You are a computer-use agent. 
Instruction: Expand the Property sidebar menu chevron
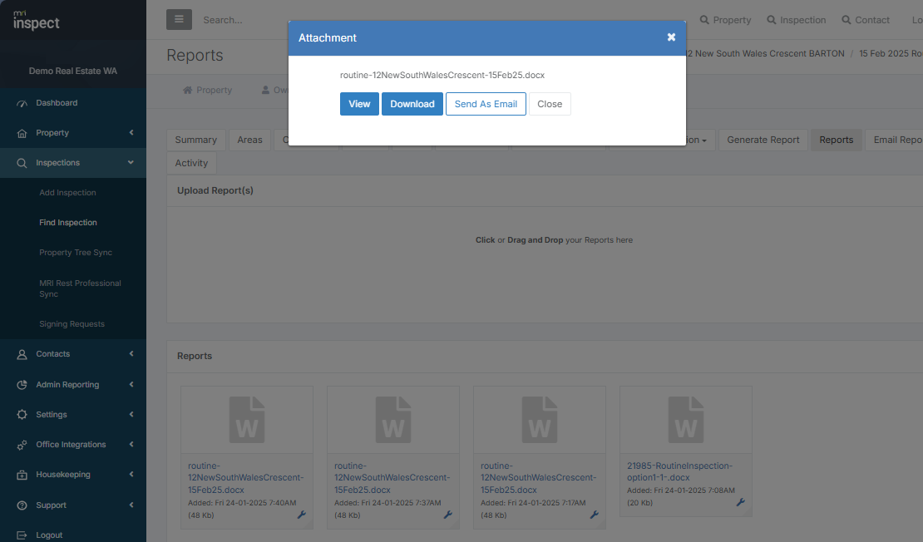[x=131, y=132]
